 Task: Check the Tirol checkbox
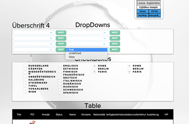(25, 86)
